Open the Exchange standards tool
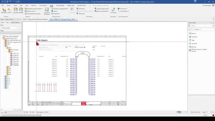Screen dimensions: 215x121 pos(113,10)
